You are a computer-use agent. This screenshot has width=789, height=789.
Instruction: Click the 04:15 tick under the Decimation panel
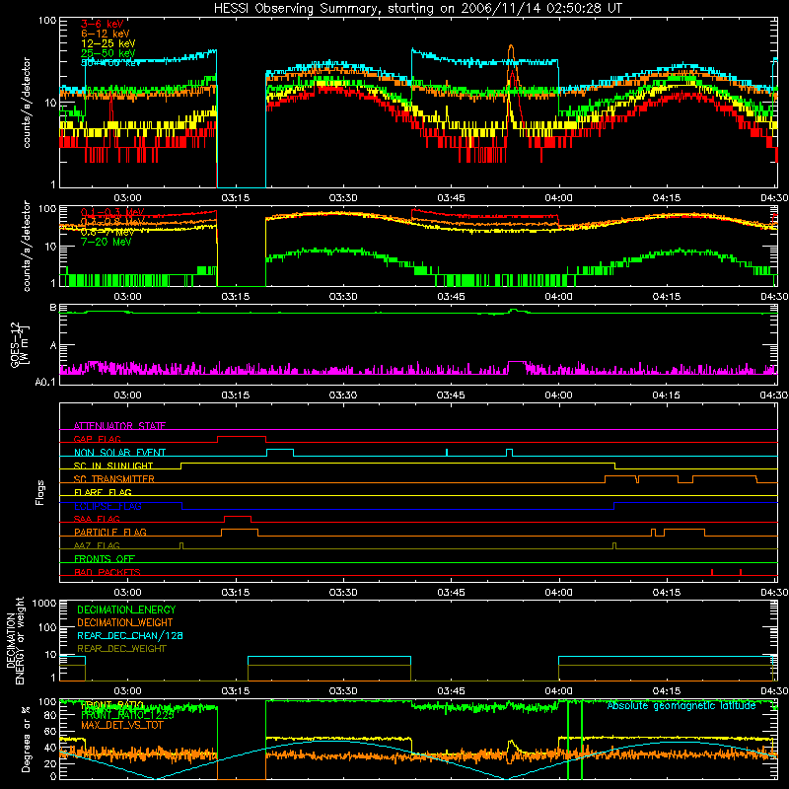667,691
